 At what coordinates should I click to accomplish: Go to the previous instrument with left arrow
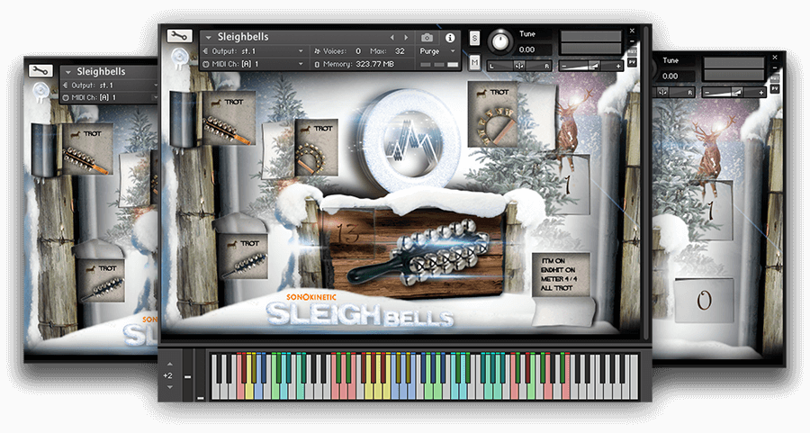392,38
